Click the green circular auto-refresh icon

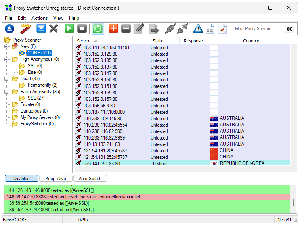(x=97, y=29)
